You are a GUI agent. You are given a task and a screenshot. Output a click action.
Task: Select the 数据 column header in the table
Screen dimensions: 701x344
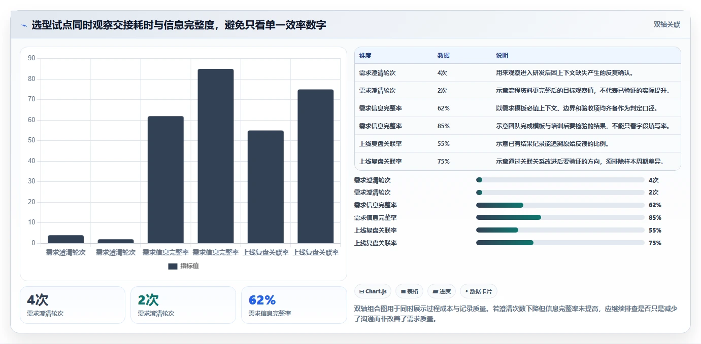pyautogui.click(x=443, y=56)
